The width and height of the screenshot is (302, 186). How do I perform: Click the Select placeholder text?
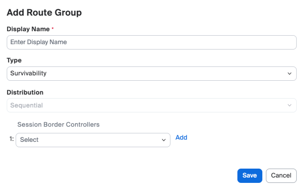tap(29, 140)
